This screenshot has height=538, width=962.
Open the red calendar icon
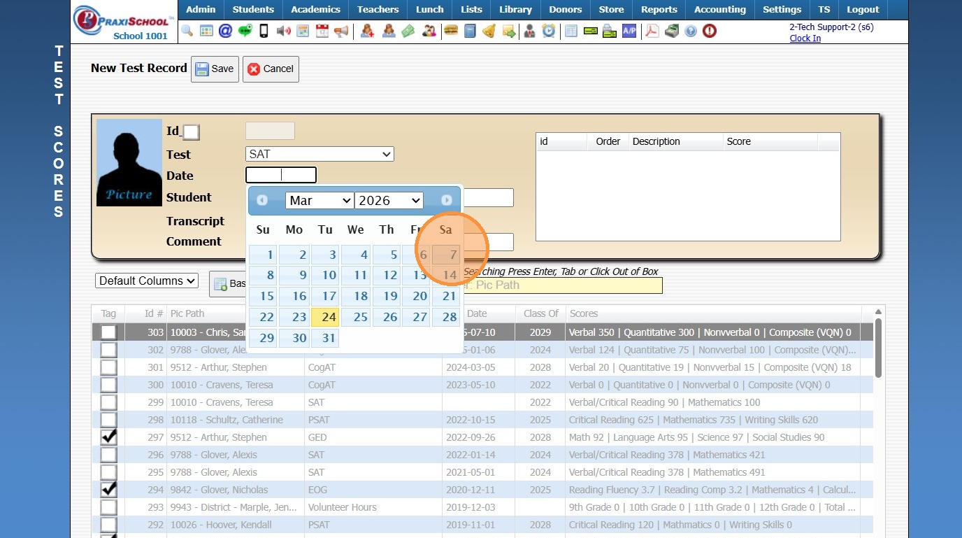tap(322, 31)
